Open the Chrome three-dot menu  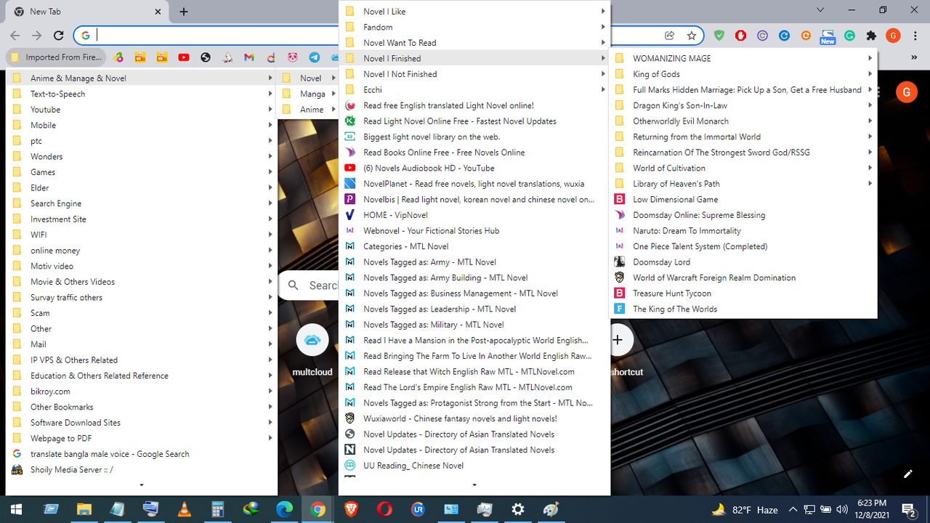click(x=914, y=35)
